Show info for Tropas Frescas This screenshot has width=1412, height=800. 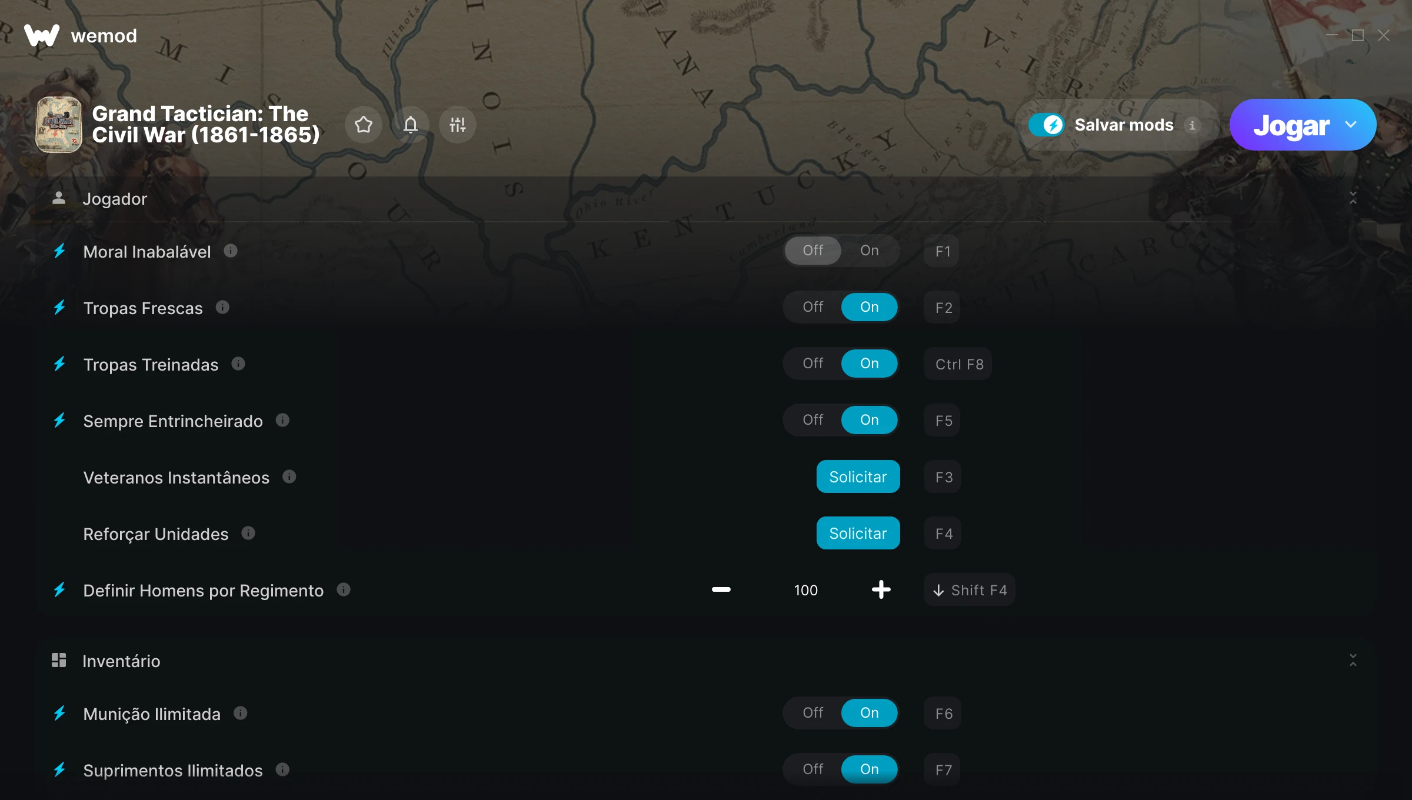coord(222,307)
